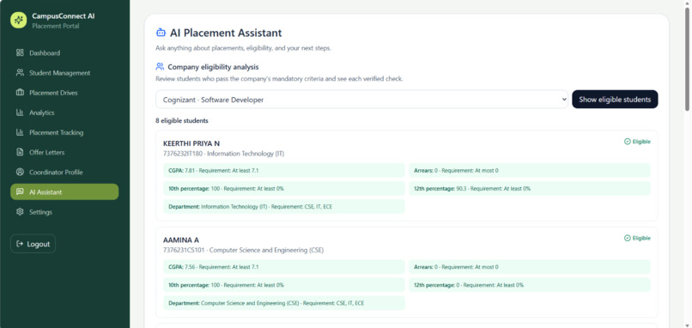
Task: Click the Offer Letters document icon
Action: coord(20,152)
